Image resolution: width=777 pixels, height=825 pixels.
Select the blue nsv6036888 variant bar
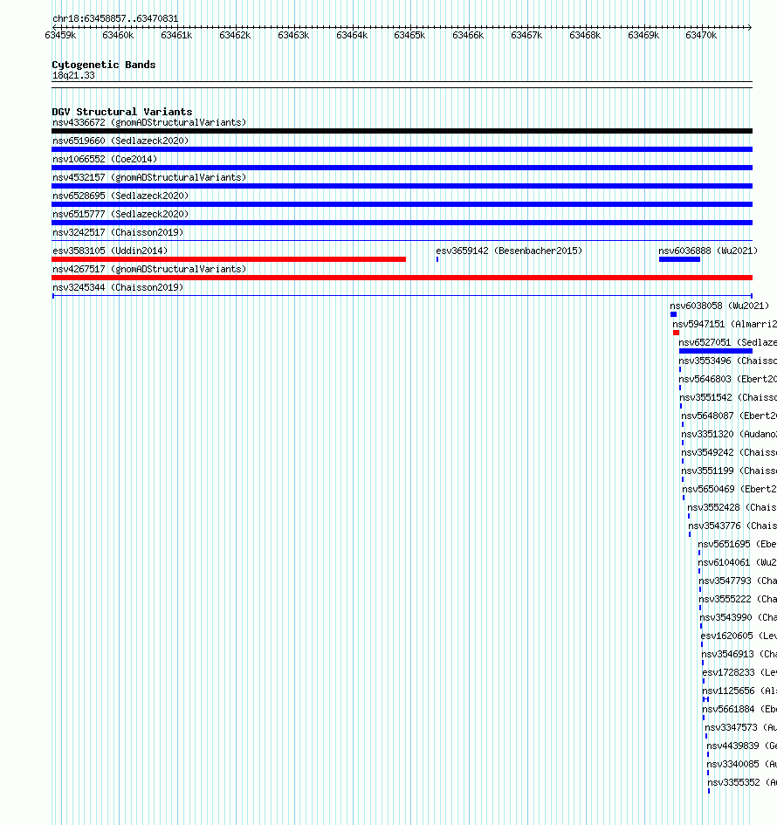[x=680, y=259]
